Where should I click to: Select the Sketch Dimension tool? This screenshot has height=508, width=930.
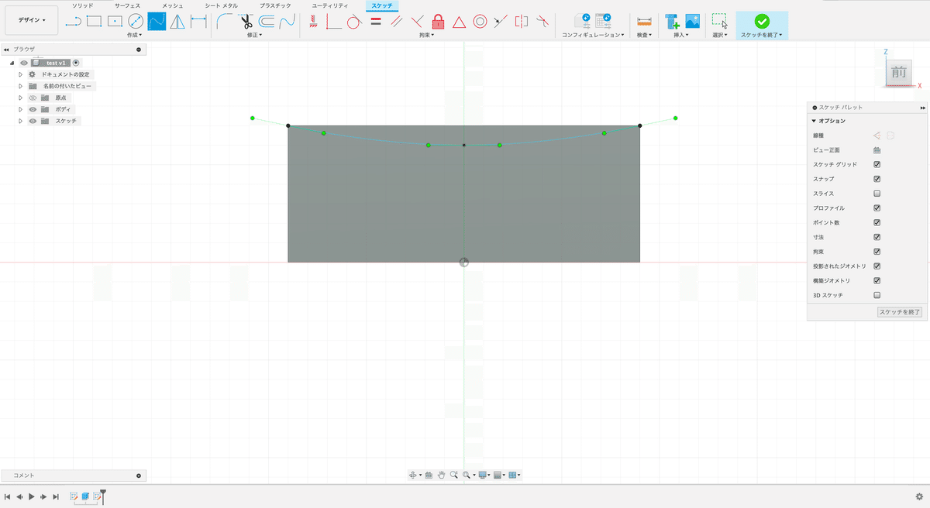click(198, 22)
